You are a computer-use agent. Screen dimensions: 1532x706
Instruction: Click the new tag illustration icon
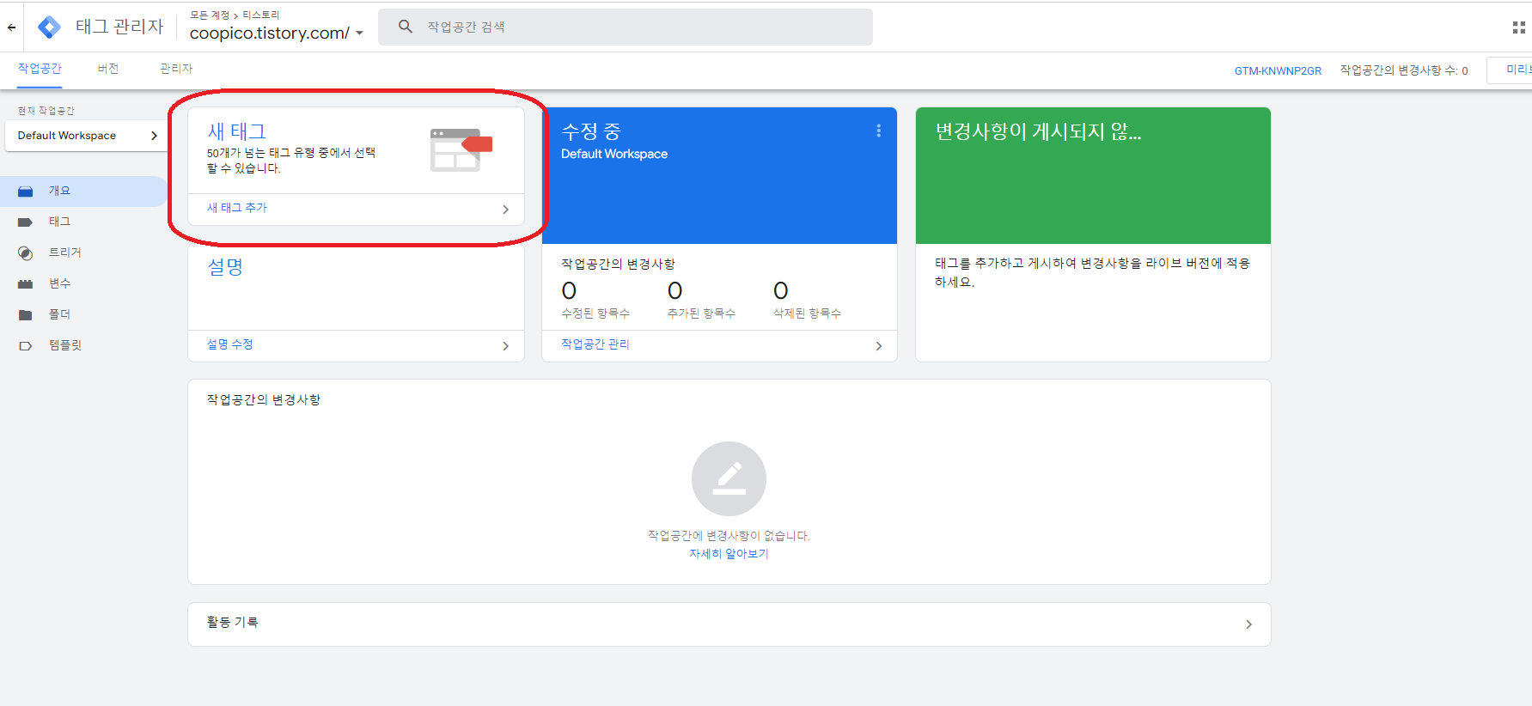[461, 150]
